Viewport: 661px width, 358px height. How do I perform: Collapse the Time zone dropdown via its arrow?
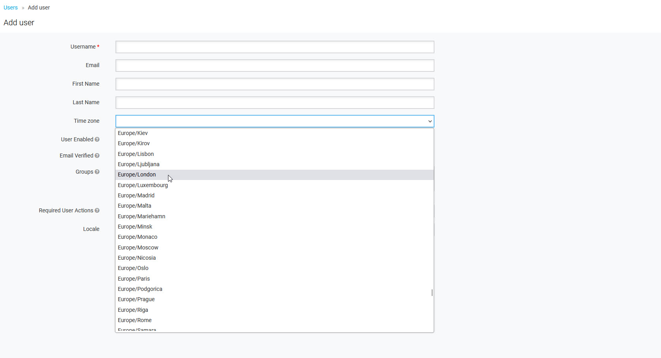click(x=430, y=121)
